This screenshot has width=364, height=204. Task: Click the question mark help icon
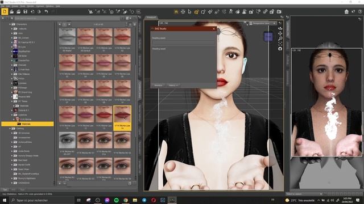[360, 11]
